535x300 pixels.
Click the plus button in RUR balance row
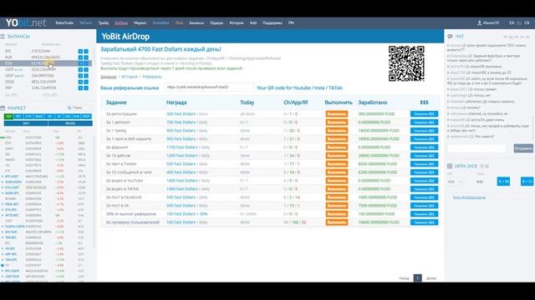tap(80, 57)
